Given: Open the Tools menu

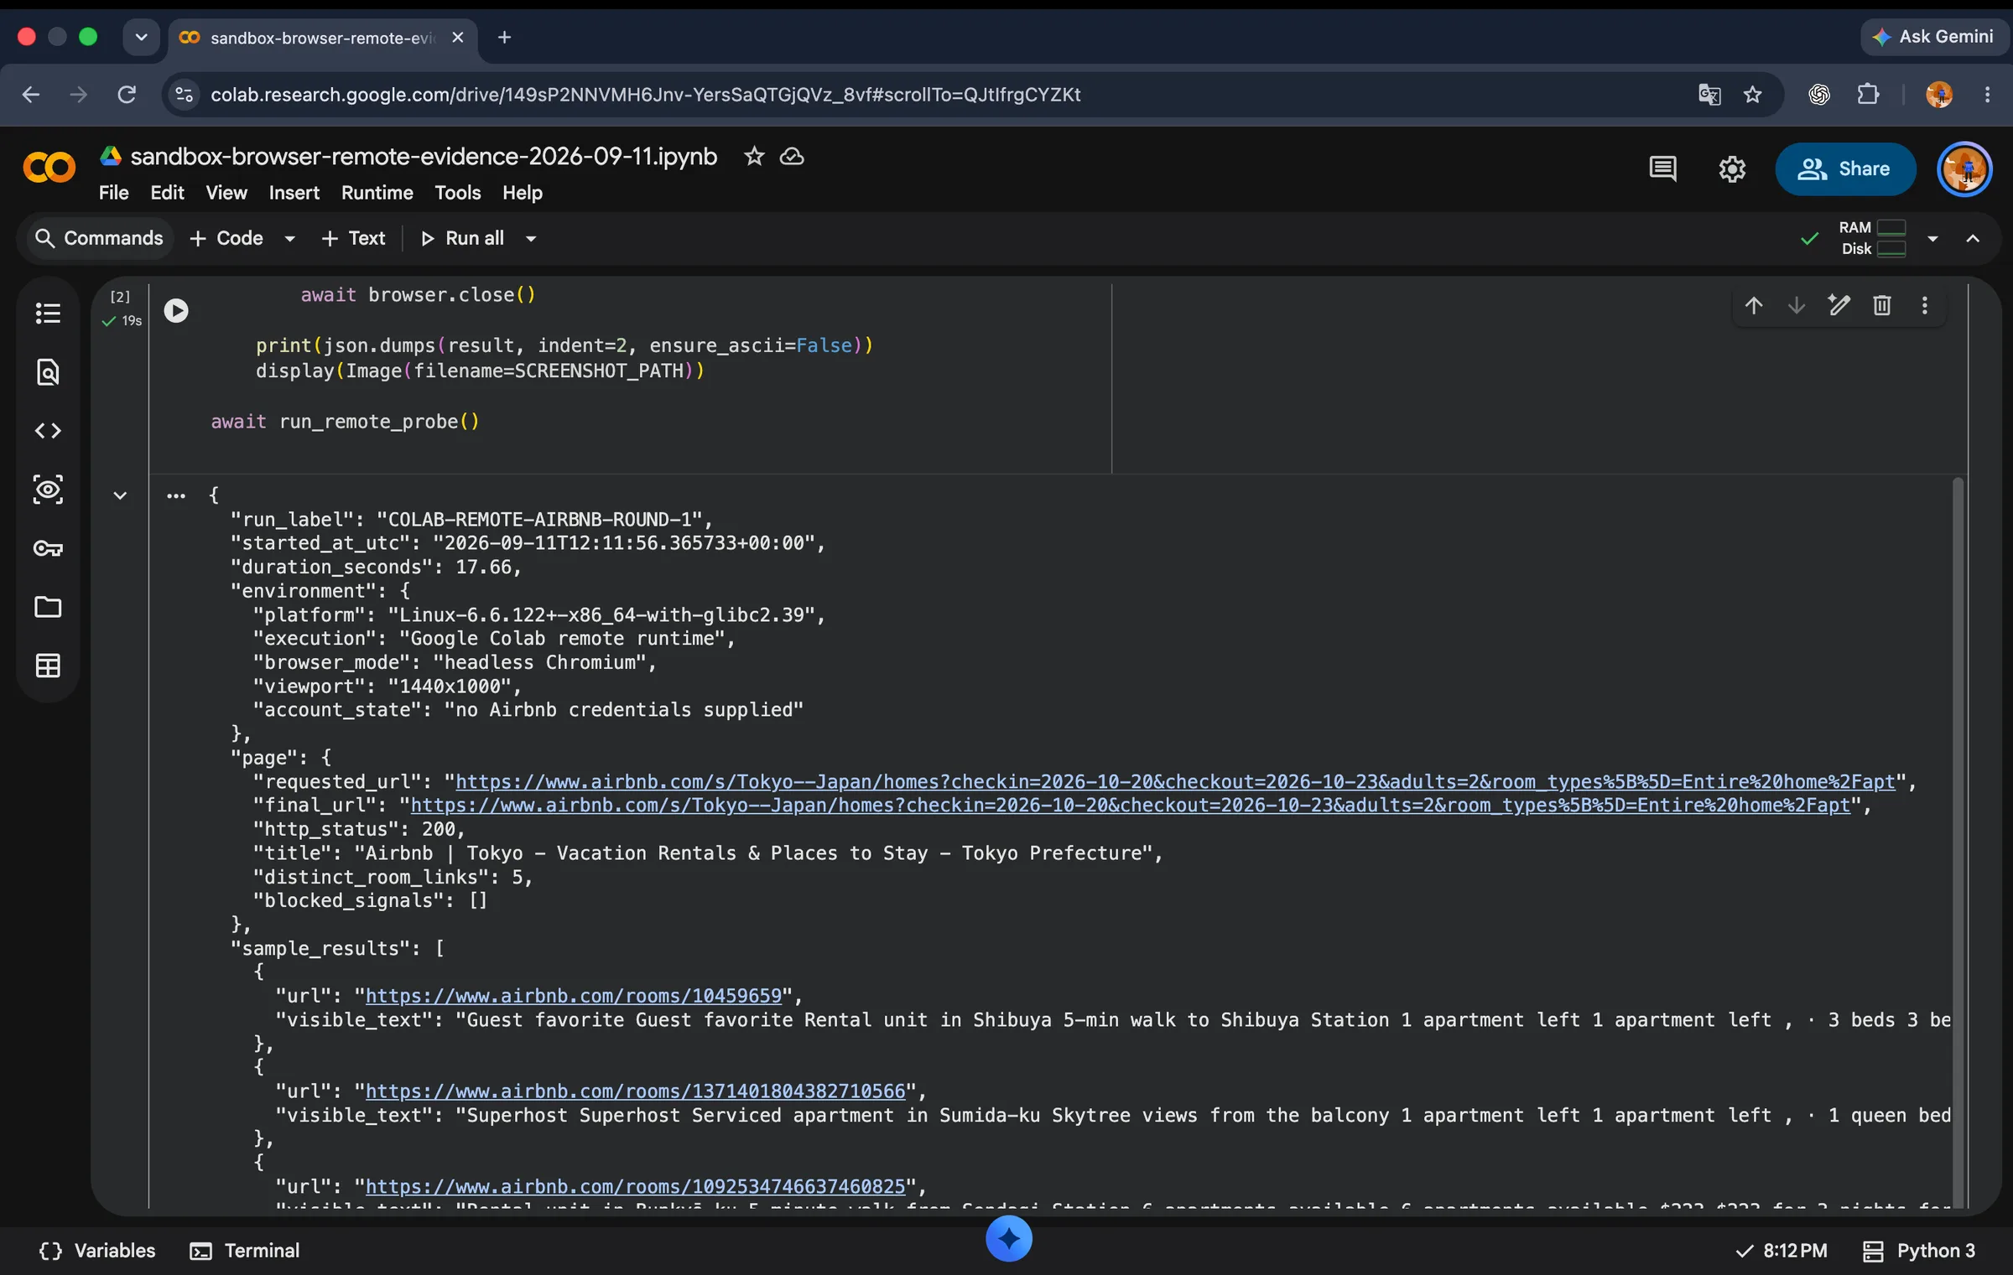Looking at the screenshot, I should click(x=458, y=193).
